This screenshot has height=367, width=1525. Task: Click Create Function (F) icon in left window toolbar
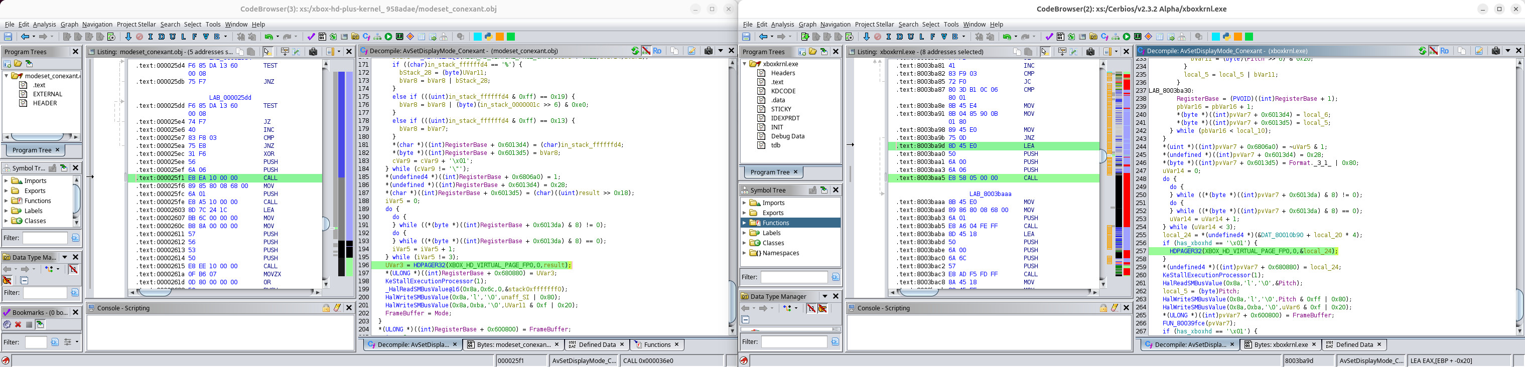(x=195, y=37)
